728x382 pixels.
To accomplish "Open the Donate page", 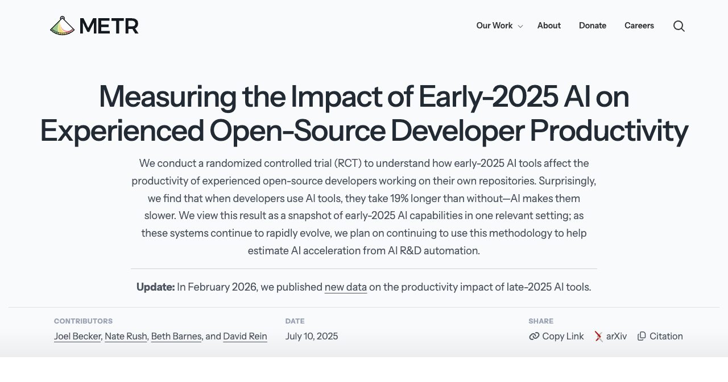I will point(593,26).
